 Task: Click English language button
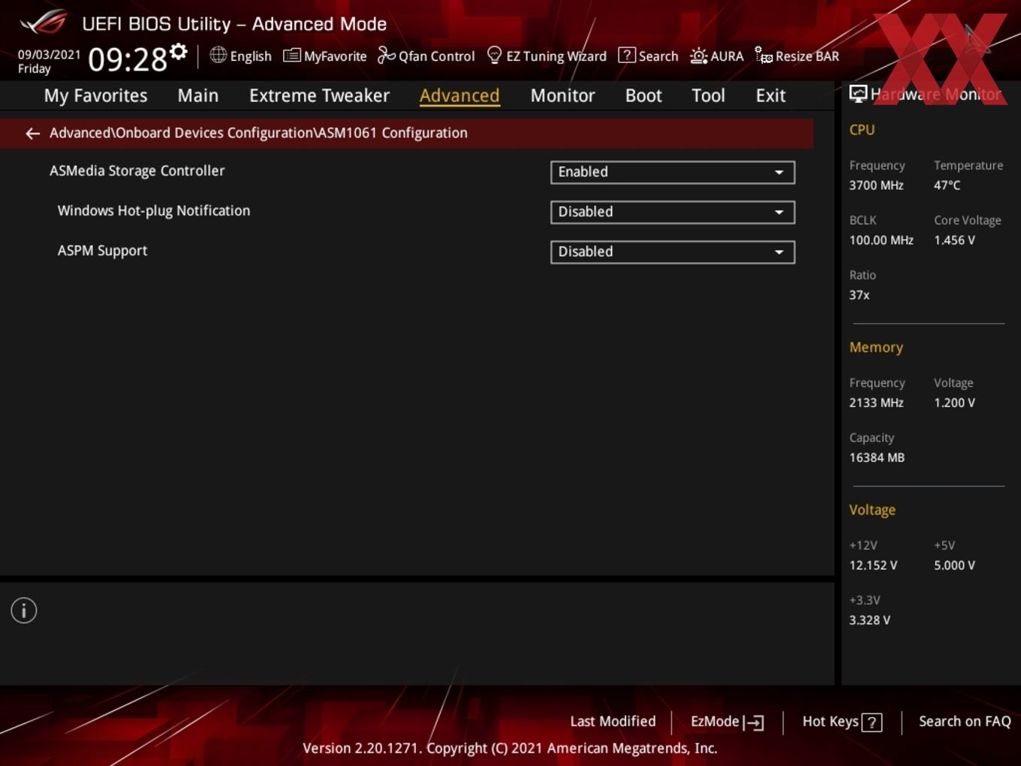click(x=251, y=56)
